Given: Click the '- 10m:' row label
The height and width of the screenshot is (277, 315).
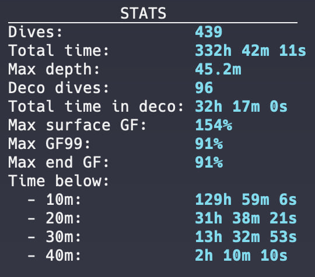Looking at the screenshot, I should (x=54, y=200).
